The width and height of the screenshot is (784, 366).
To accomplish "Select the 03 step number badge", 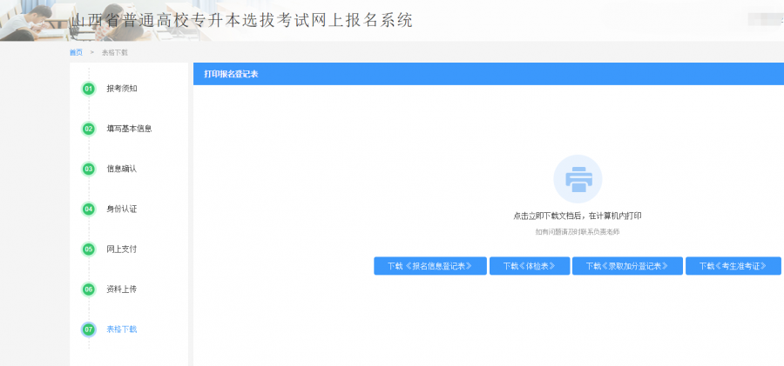I will (x=88, y=169).
